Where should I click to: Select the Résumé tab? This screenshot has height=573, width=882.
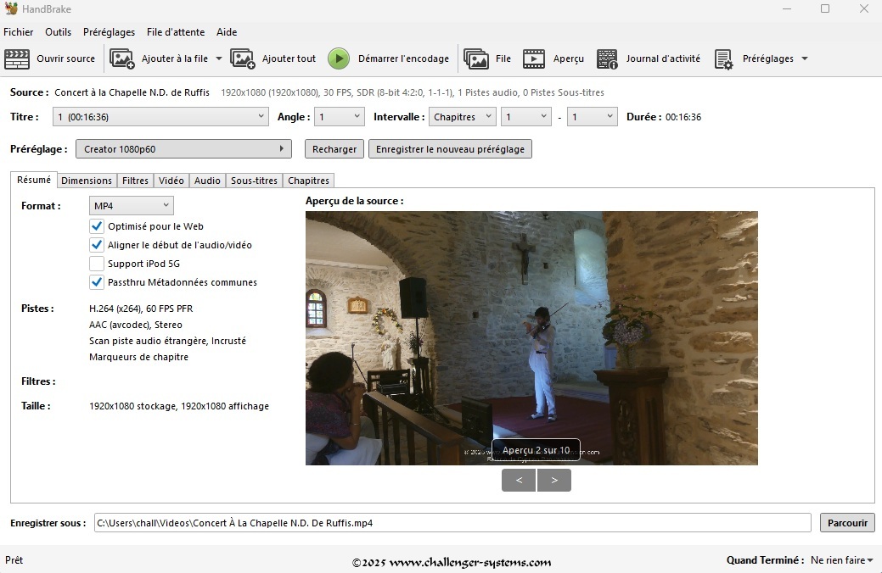(34, 180)
